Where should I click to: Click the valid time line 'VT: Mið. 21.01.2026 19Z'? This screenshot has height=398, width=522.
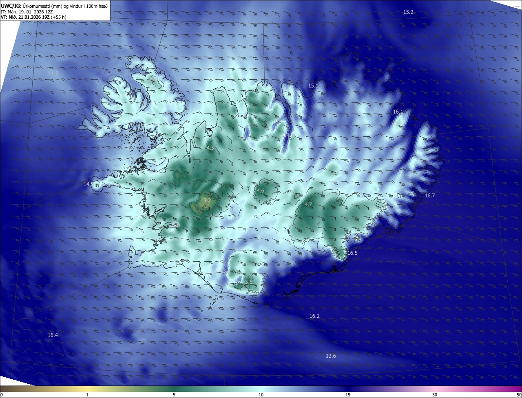click(33, 17)
